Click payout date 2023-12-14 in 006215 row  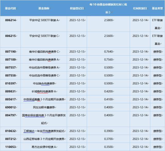140,36
